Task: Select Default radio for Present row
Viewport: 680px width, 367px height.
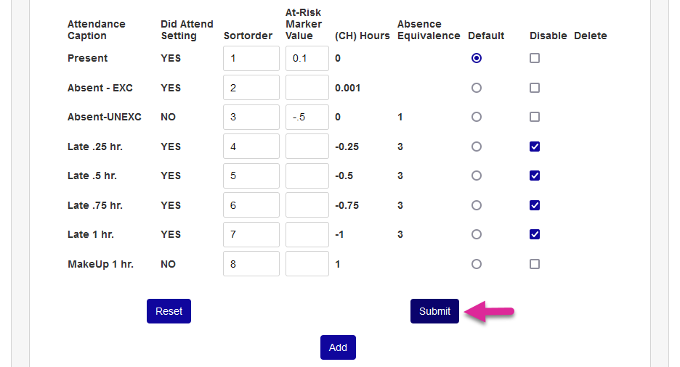Action: tap(477, 59)
